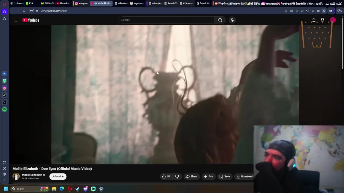Dislike the video with thumbs down
Viewport: 344px width, 193px height.
[177, 176]
